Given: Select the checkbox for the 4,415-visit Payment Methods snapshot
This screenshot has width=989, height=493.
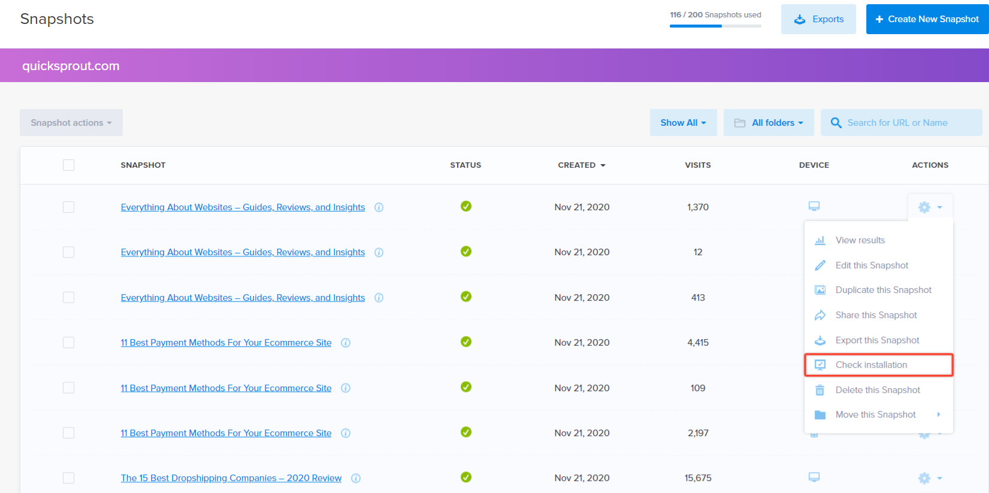Looking at the screenshot, I should pyautogui.click(x=69, y=343).
